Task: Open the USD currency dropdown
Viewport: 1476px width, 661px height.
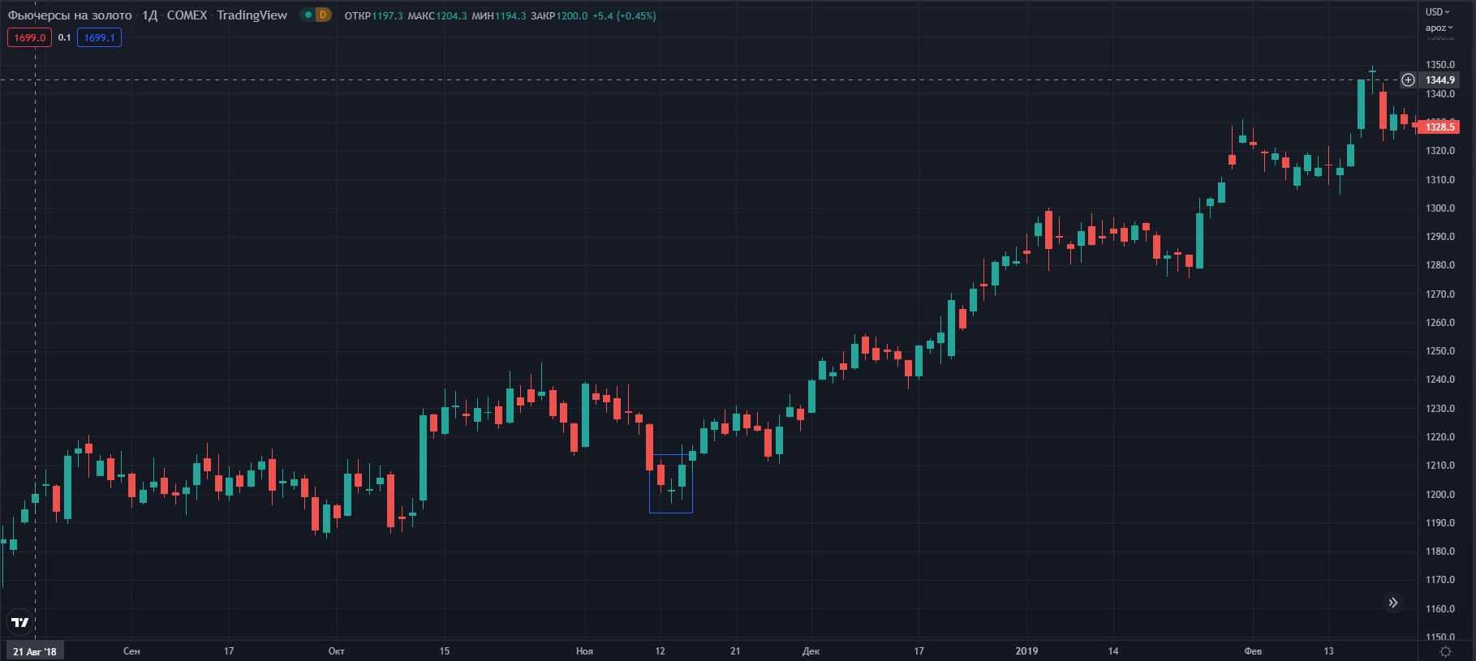Action: point(1438,12)
